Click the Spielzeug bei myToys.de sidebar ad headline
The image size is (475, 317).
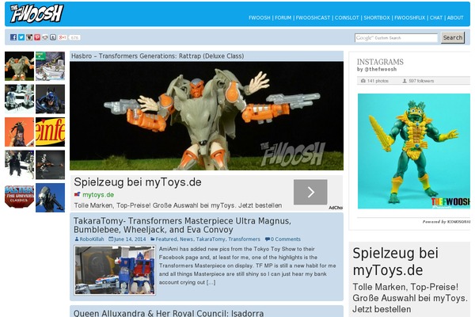click(396, 262)
